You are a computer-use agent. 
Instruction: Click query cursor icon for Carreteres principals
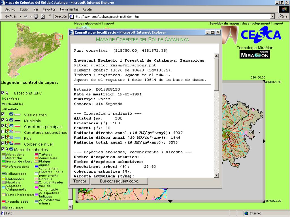pyautogui.click(x=7, y=126)
